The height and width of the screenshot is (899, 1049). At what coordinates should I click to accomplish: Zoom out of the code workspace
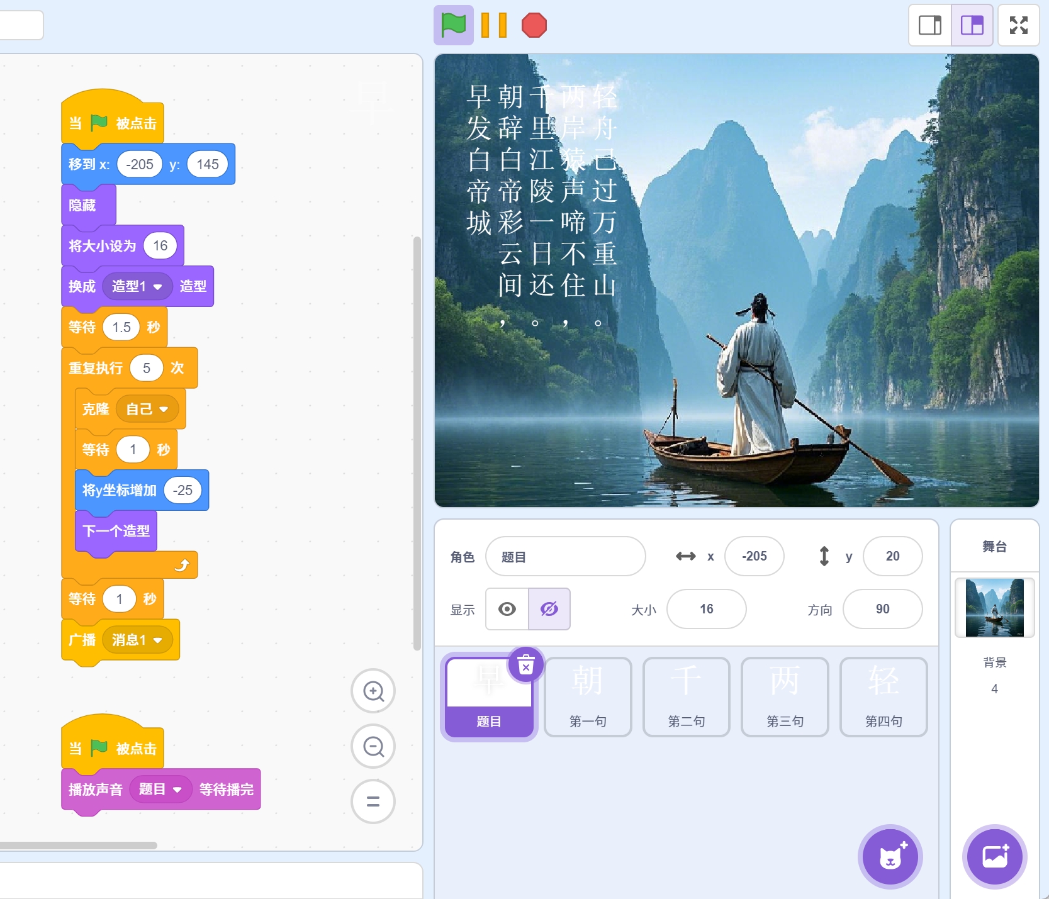pyautogui.click(x=373, y=747)
